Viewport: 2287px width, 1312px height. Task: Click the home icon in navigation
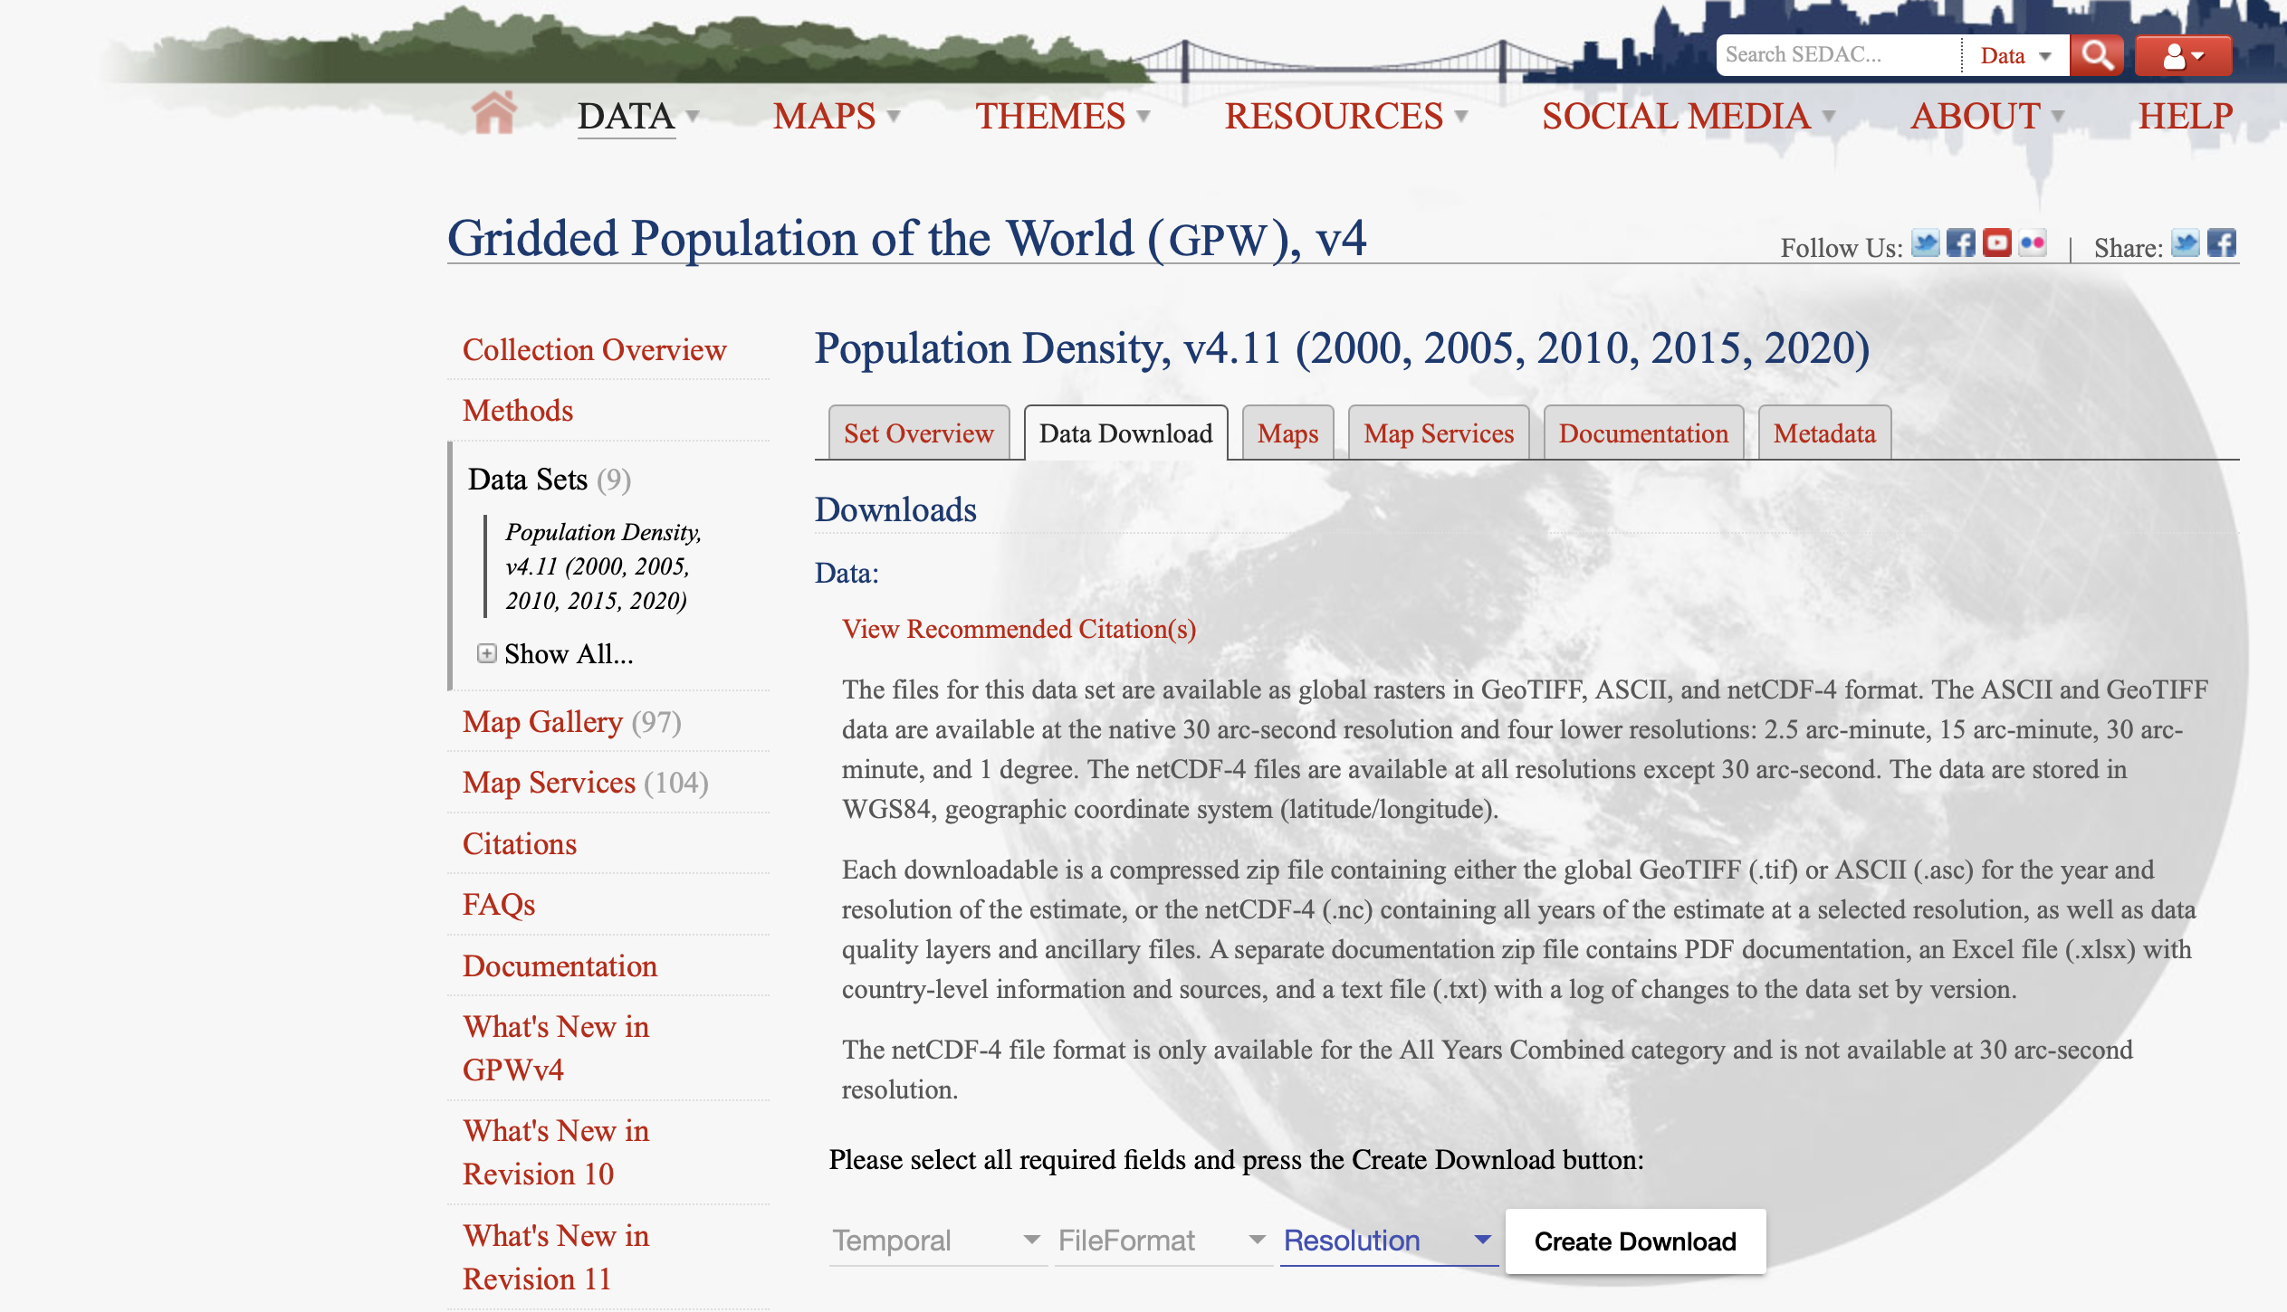coord(493,114)
